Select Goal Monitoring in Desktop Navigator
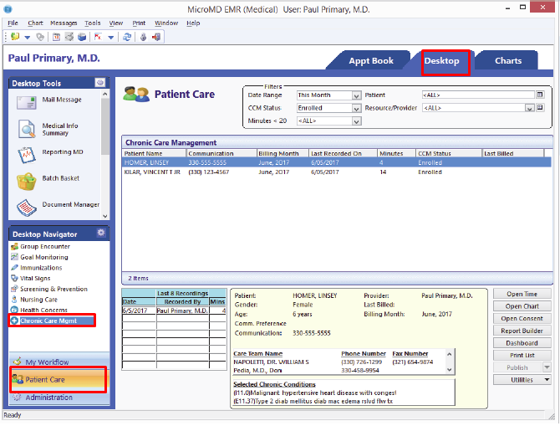The height and width of the screenshot is (426, 560). pos(44,257)
